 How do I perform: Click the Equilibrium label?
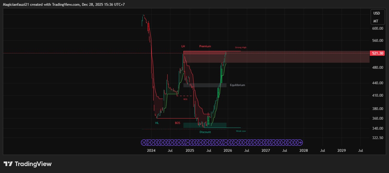[237, 85]
